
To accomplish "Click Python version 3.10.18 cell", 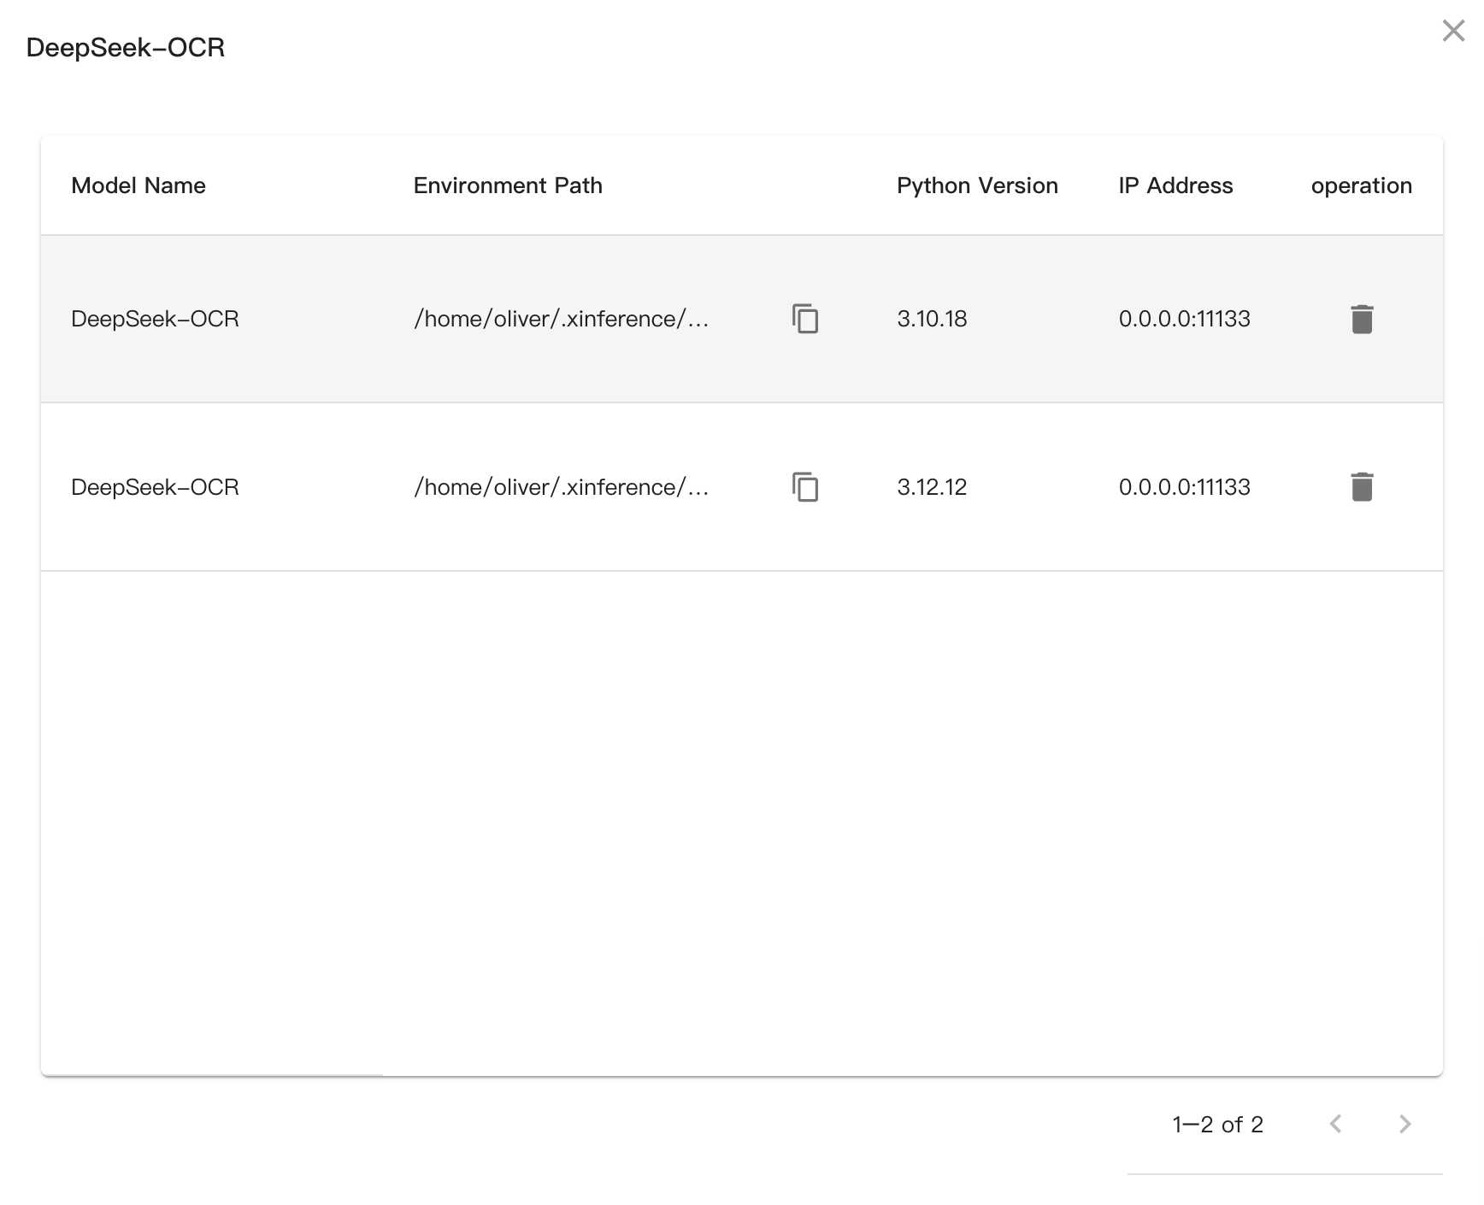I will click(x=932, y=319).
